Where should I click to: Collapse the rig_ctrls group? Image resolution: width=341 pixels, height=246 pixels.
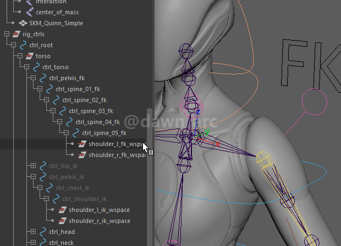[7, 34]
